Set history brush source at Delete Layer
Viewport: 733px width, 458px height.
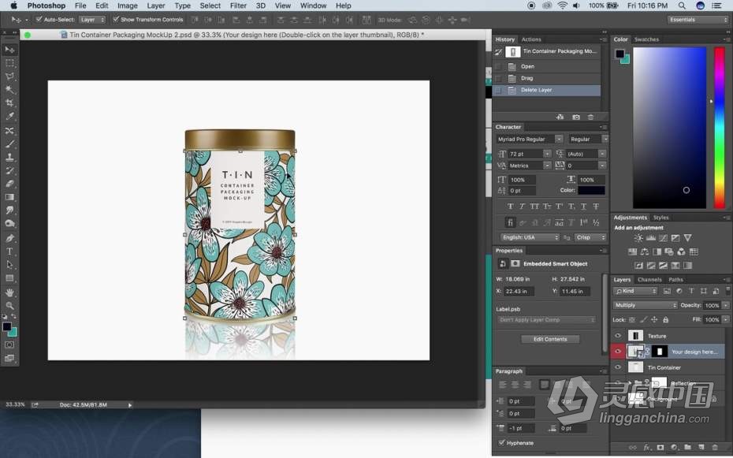(498, 90)
